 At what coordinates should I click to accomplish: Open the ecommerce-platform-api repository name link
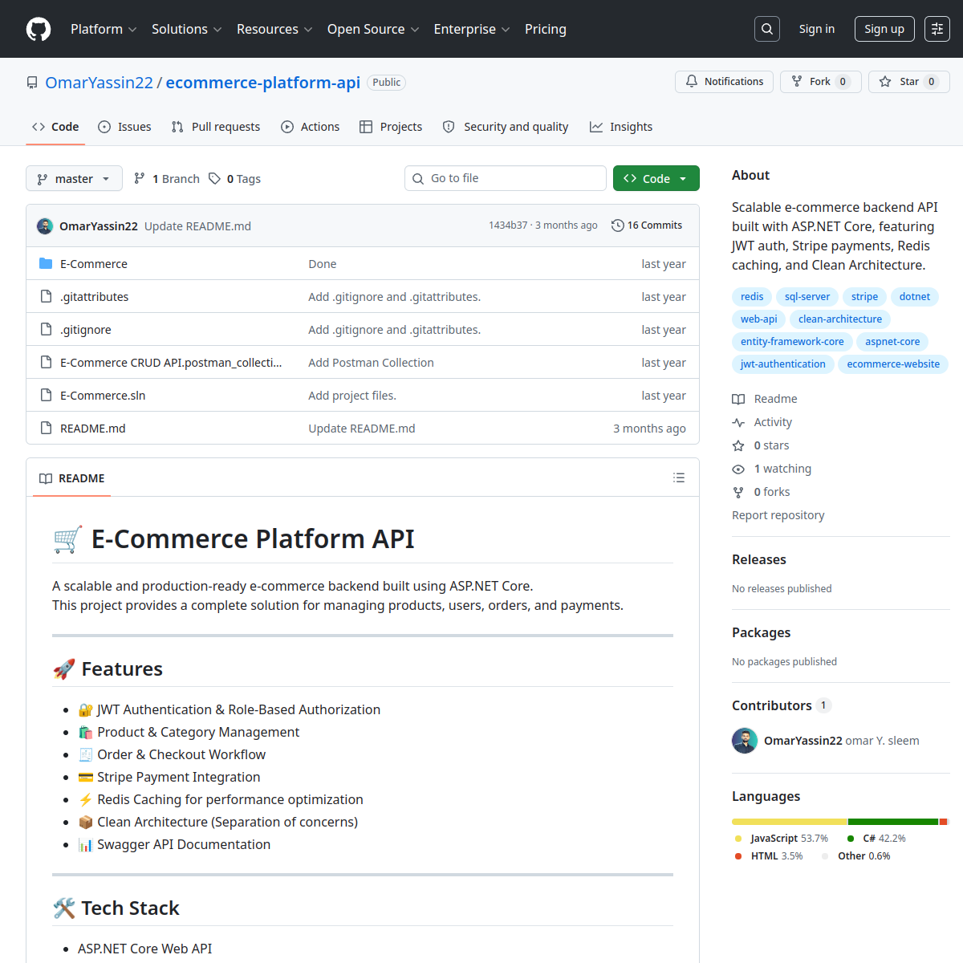coord(262,83)
